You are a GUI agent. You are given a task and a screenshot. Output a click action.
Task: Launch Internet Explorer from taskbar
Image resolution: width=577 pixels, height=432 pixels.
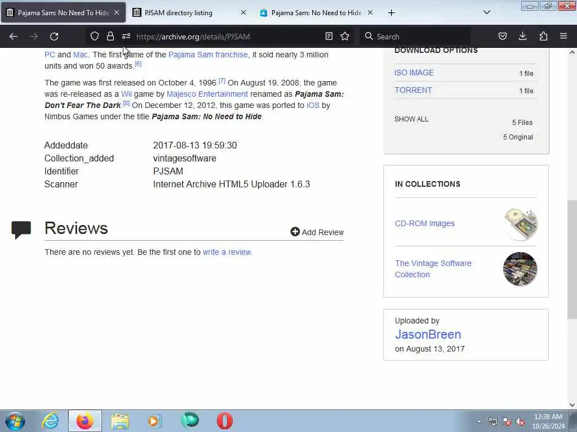point(50,421)
